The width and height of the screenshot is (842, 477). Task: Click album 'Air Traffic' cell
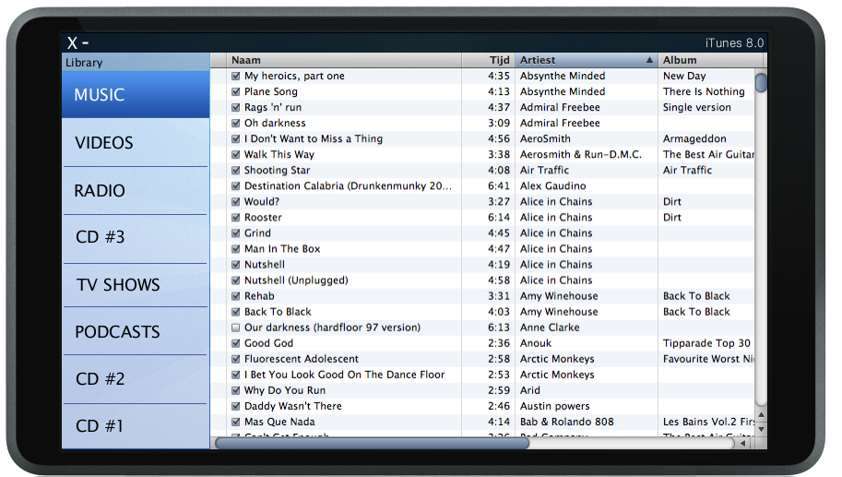pyautogui.click(x=687, y=171)
